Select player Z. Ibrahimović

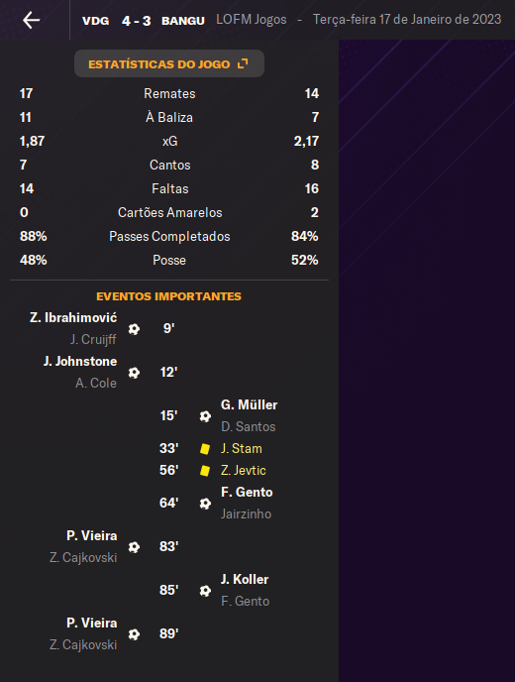(73, 318)
